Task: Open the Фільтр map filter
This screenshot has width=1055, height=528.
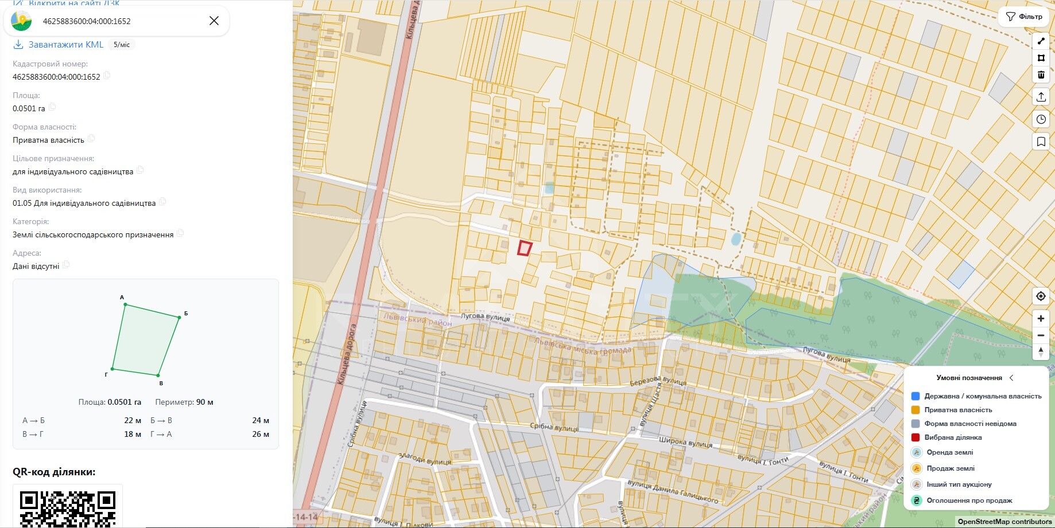Action: point(1024,17)
